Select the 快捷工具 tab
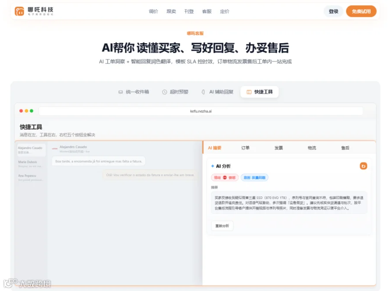This screenshot has width=389, height=291. pyautogui.click(x=259, y=92)
